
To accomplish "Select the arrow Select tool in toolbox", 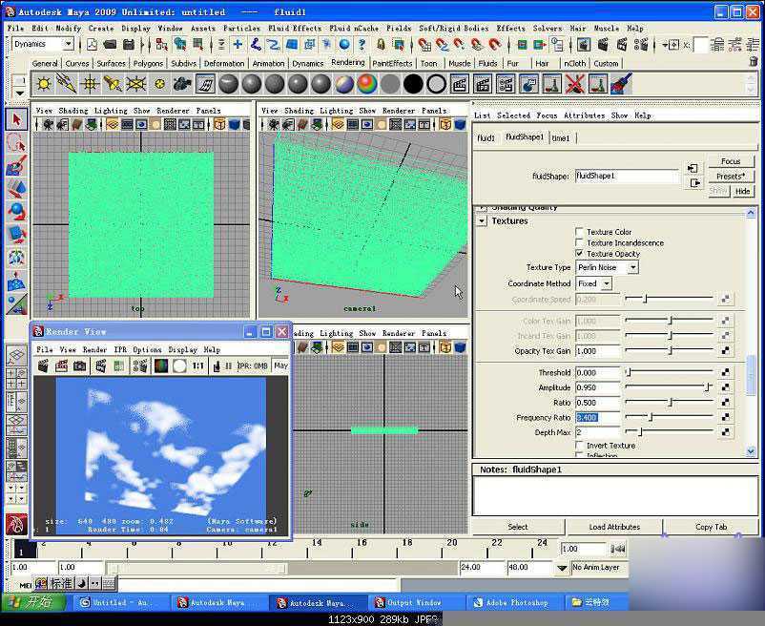I will [15, 119].
